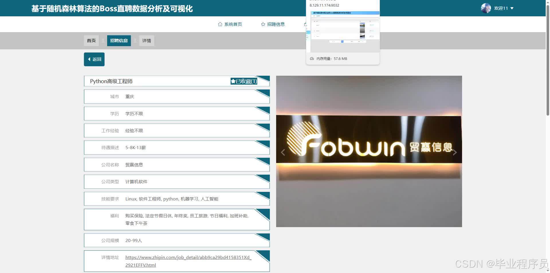This screenshot has width=550, height=273.
Task: Click the 返回 back button
Action: point(94,59)
